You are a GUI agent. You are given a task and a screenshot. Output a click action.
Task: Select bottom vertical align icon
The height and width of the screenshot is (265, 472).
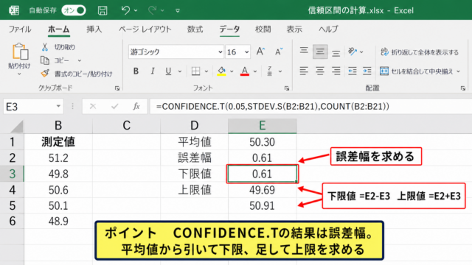pyautogui.click(x=336, y=53)
